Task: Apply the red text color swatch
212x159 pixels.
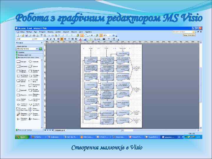Action: (80, 39)
